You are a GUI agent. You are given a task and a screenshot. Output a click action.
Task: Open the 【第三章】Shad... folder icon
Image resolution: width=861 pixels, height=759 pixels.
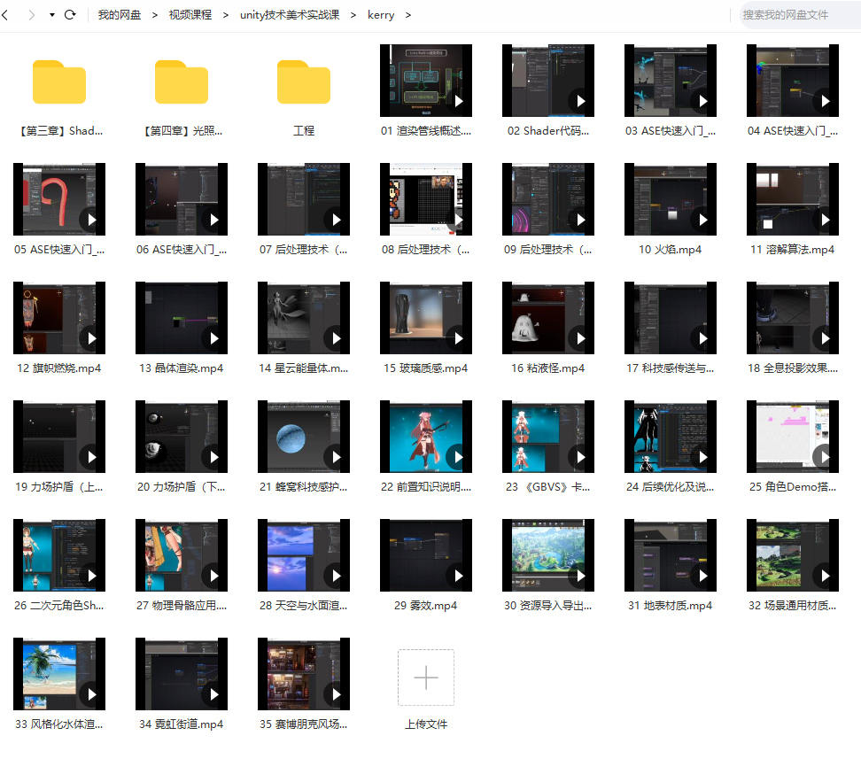tap(59, 82)
